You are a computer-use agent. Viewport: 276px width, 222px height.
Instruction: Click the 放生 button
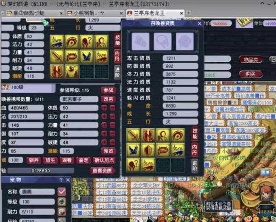click(50, 160)
